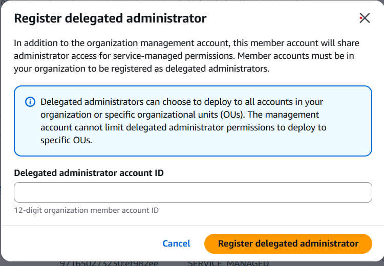Click empty footer space left of Cancel
Viewport: 384px width, 266px height.
point(77,243)
